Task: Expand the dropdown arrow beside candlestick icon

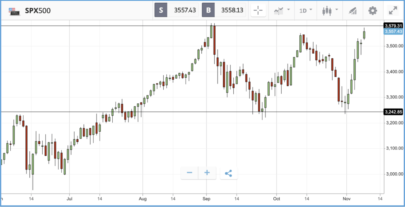Action: pyautogui.click(x=337, y=10)
